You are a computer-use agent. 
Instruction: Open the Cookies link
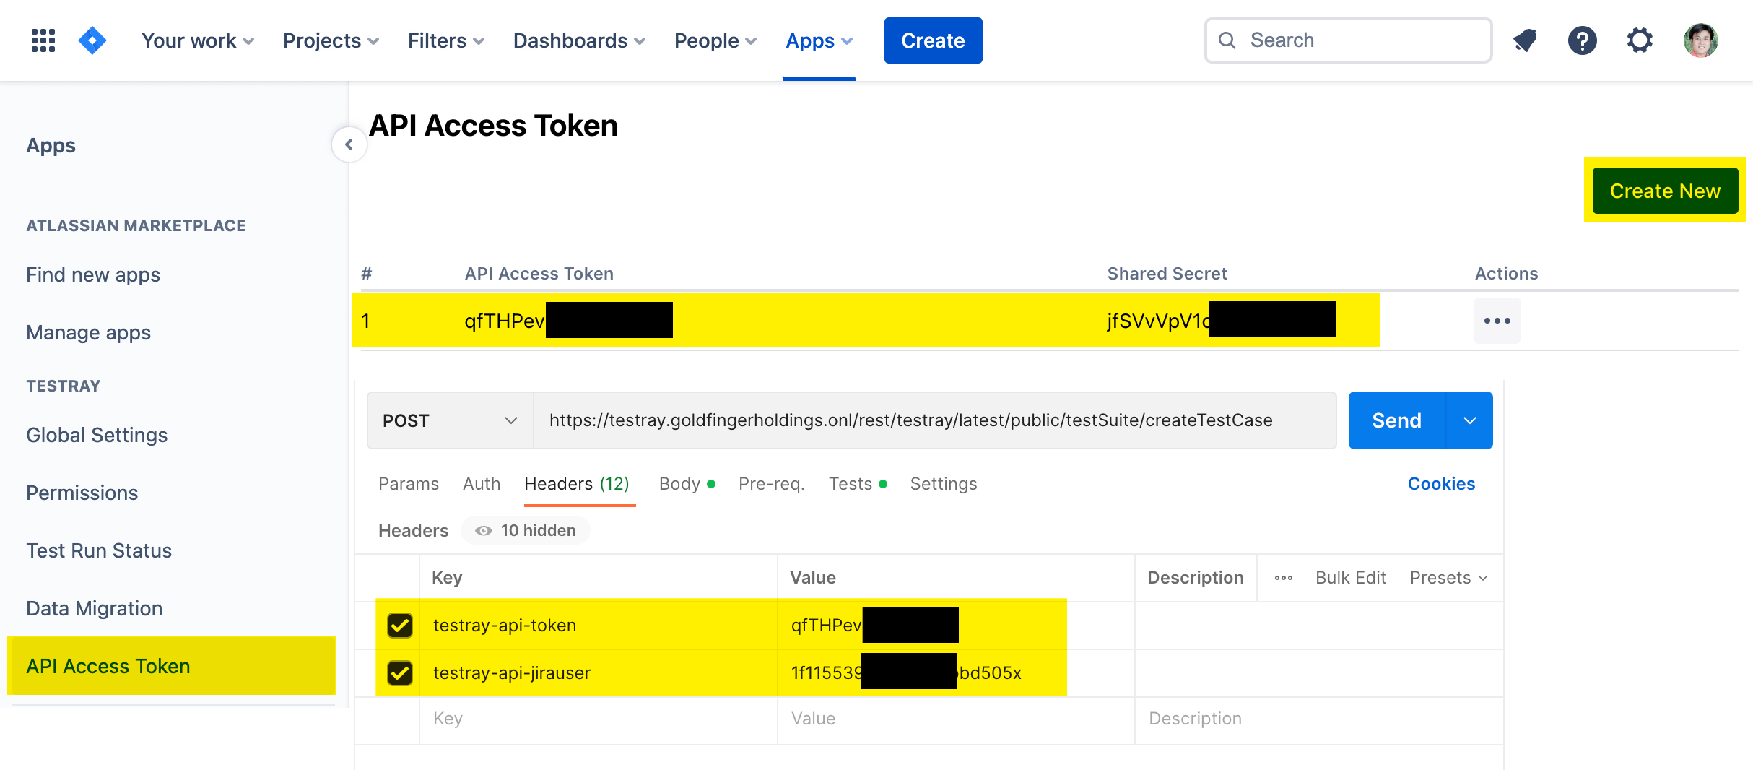coord(1441,483)
